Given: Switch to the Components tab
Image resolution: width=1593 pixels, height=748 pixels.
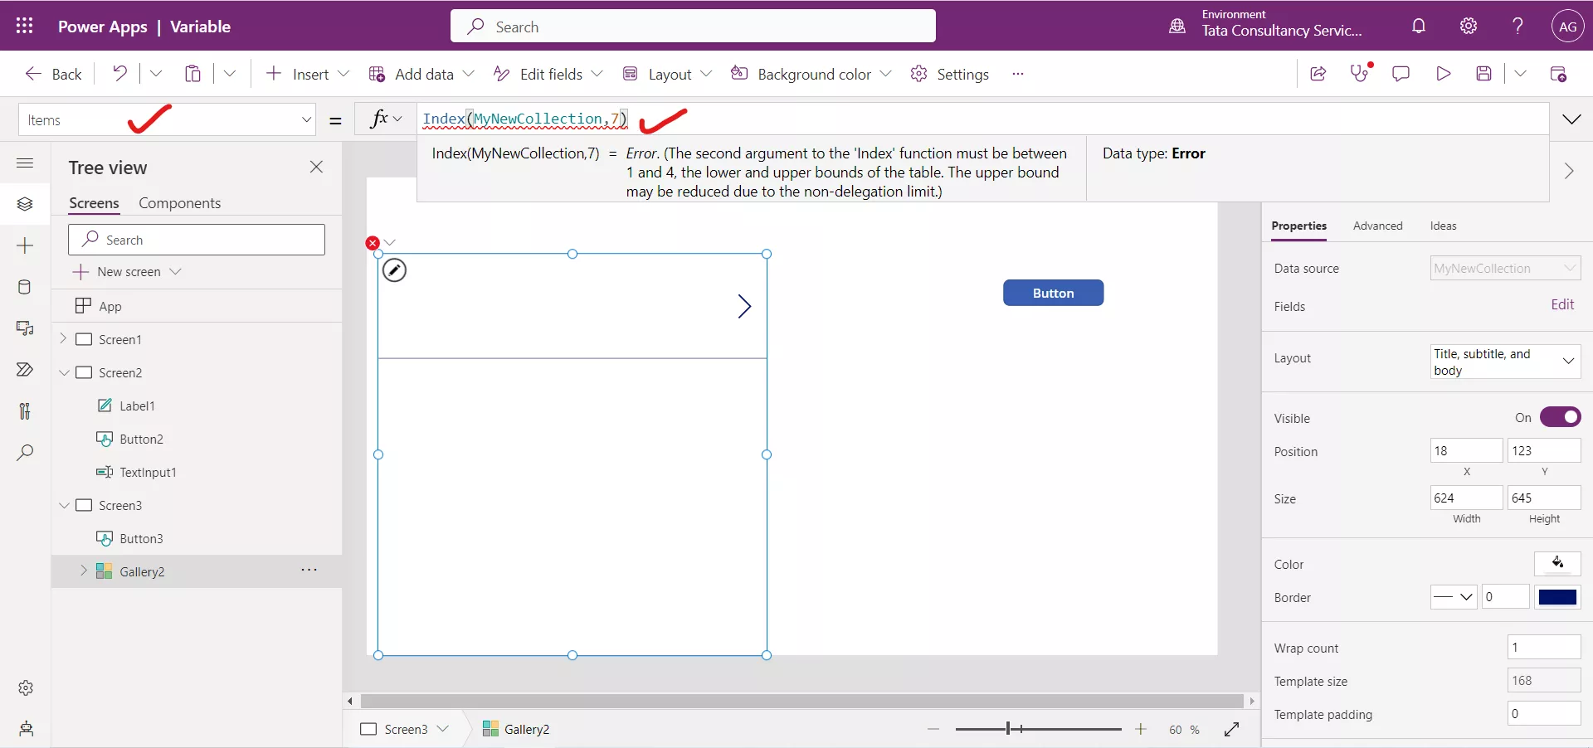Looking at the screenshot, I should pos(180,202).
